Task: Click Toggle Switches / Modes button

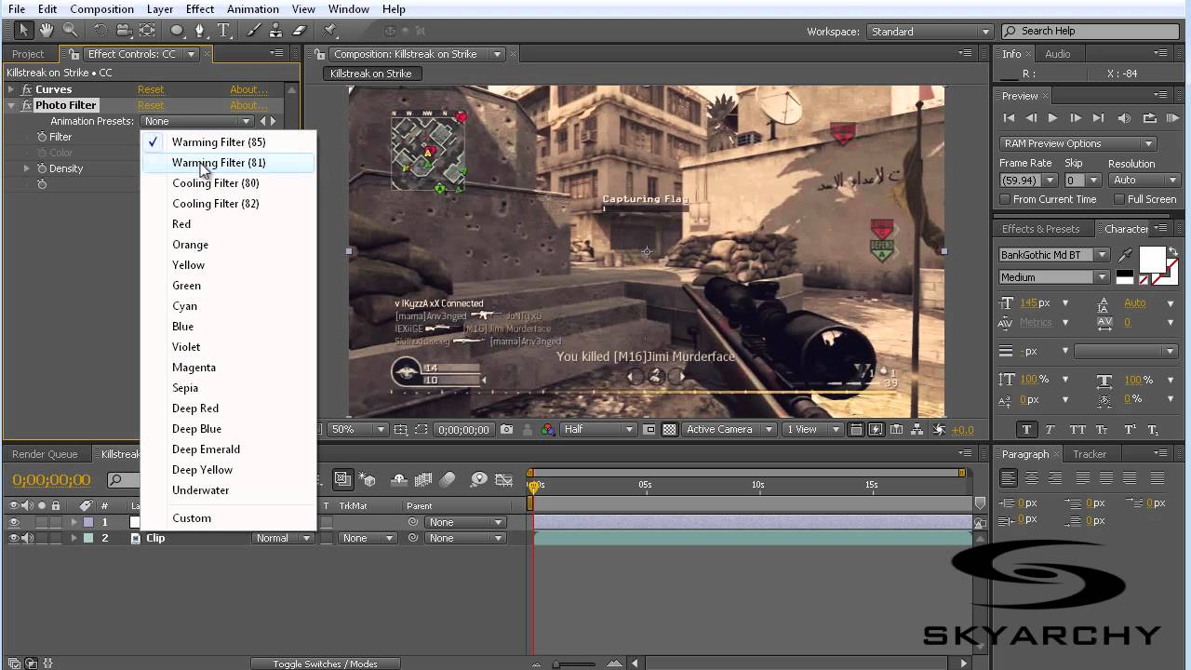Action: click(325, 663)
